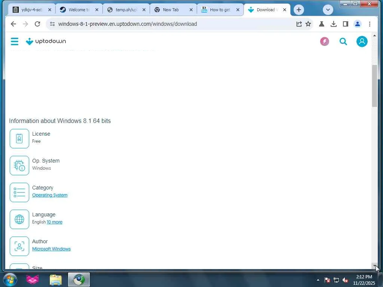Open the Chrome three-dot menu
Screen dimensions: 383x287
[370, 24]
